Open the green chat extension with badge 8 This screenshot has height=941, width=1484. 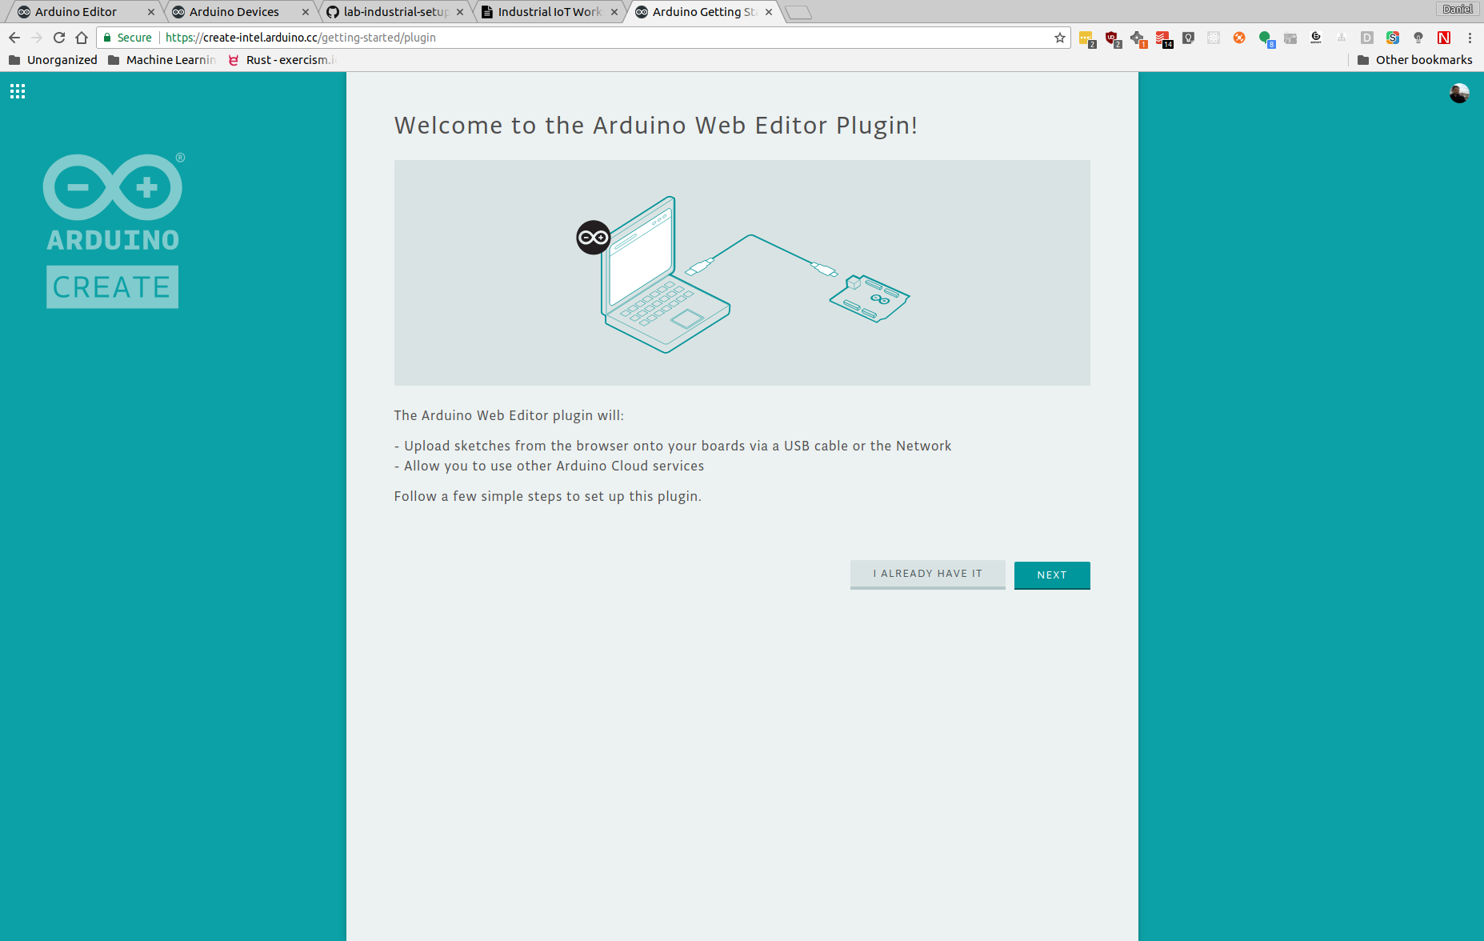coord(1266,38)
